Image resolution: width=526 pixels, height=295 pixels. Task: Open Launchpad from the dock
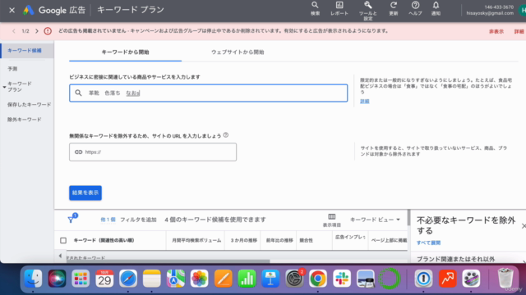[x=81, y=279]
